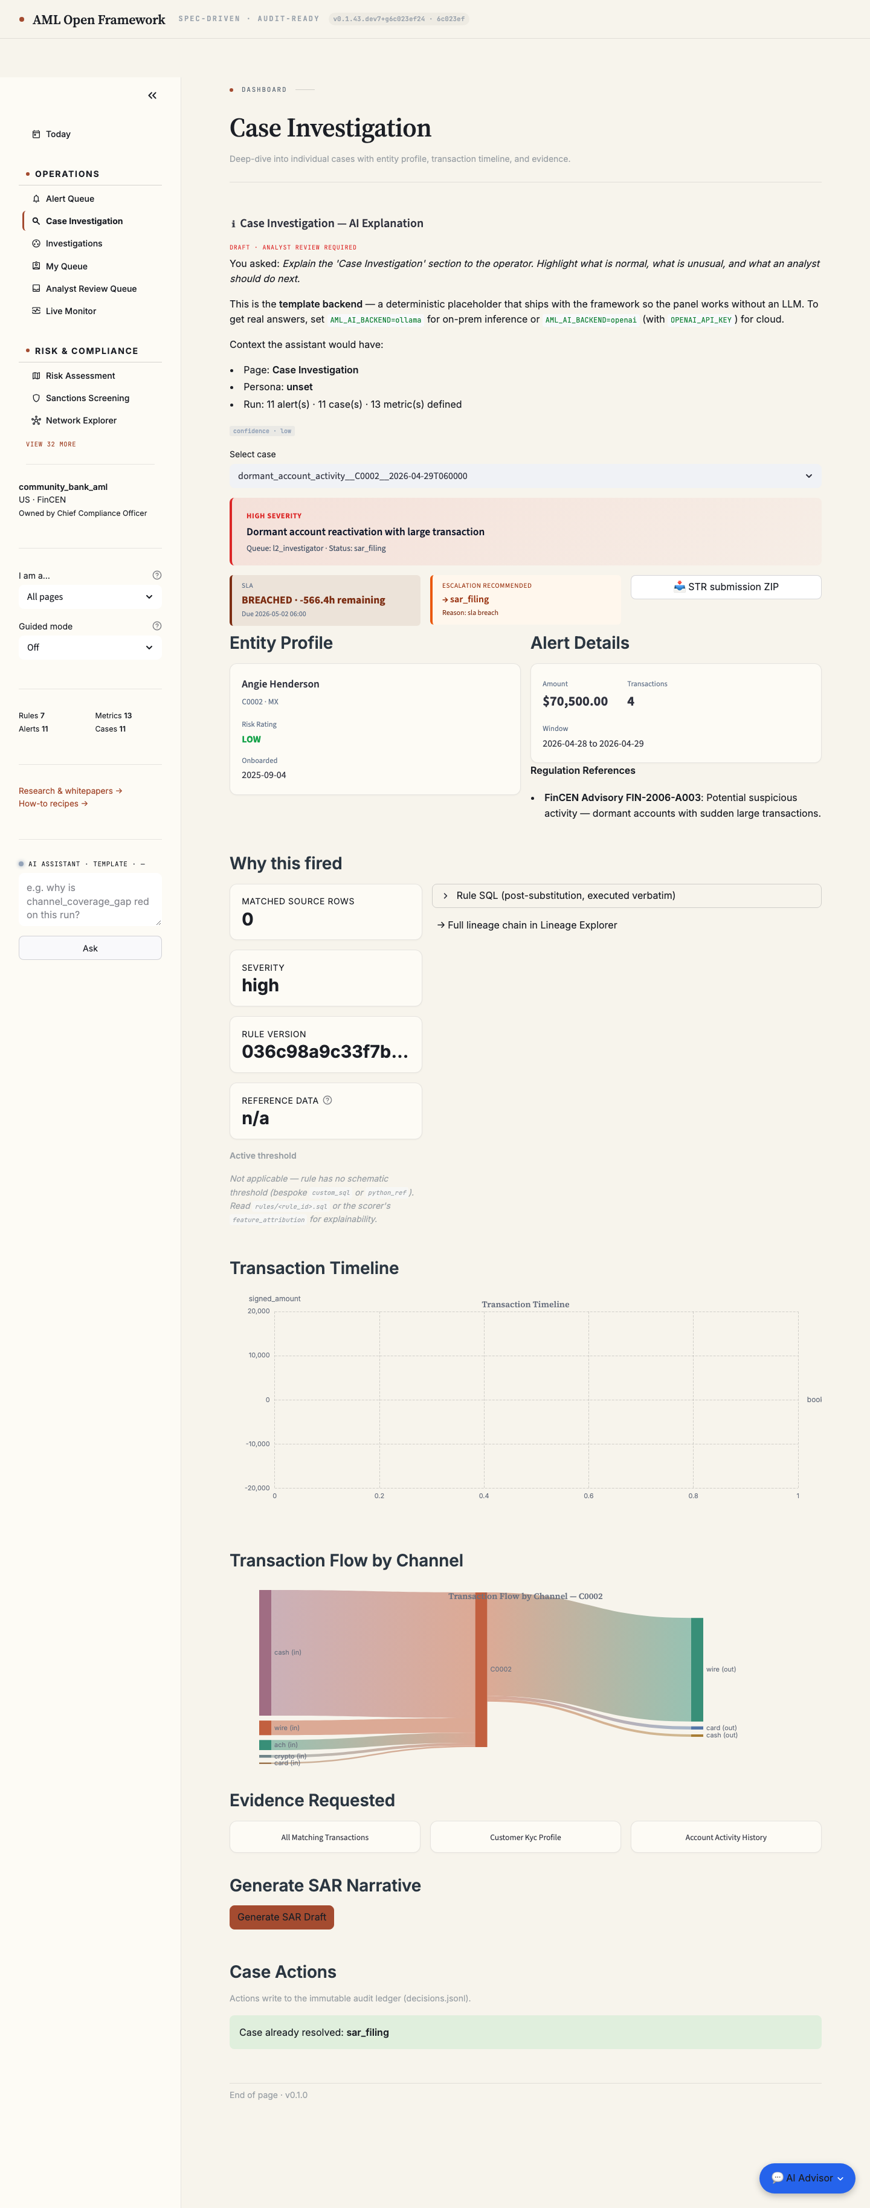Image resolution: width=870 pixels, height=2208 pixels.
Task: Click the amount $70,500.00
Action: [x=575, y=701]
